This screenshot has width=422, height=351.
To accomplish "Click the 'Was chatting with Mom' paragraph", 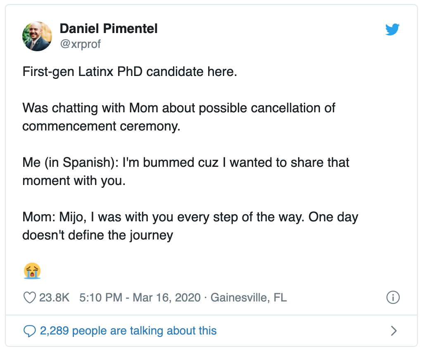I will 179,117.
